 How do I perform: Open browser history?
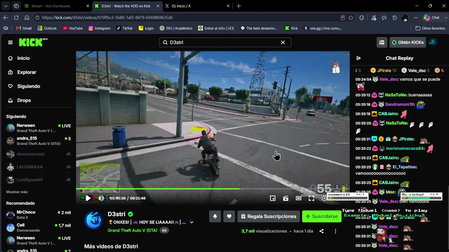click(x=395, y=17)
